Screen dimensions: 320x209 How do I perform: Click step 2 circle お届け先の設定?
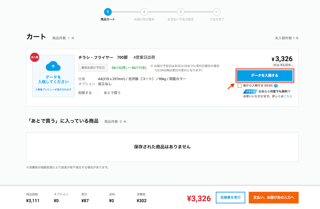point(144,12)
